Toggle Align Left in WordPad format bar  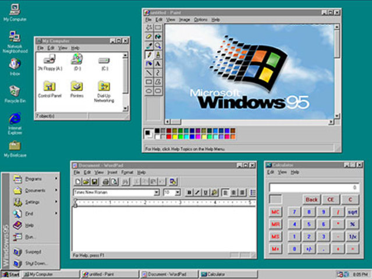225,192
